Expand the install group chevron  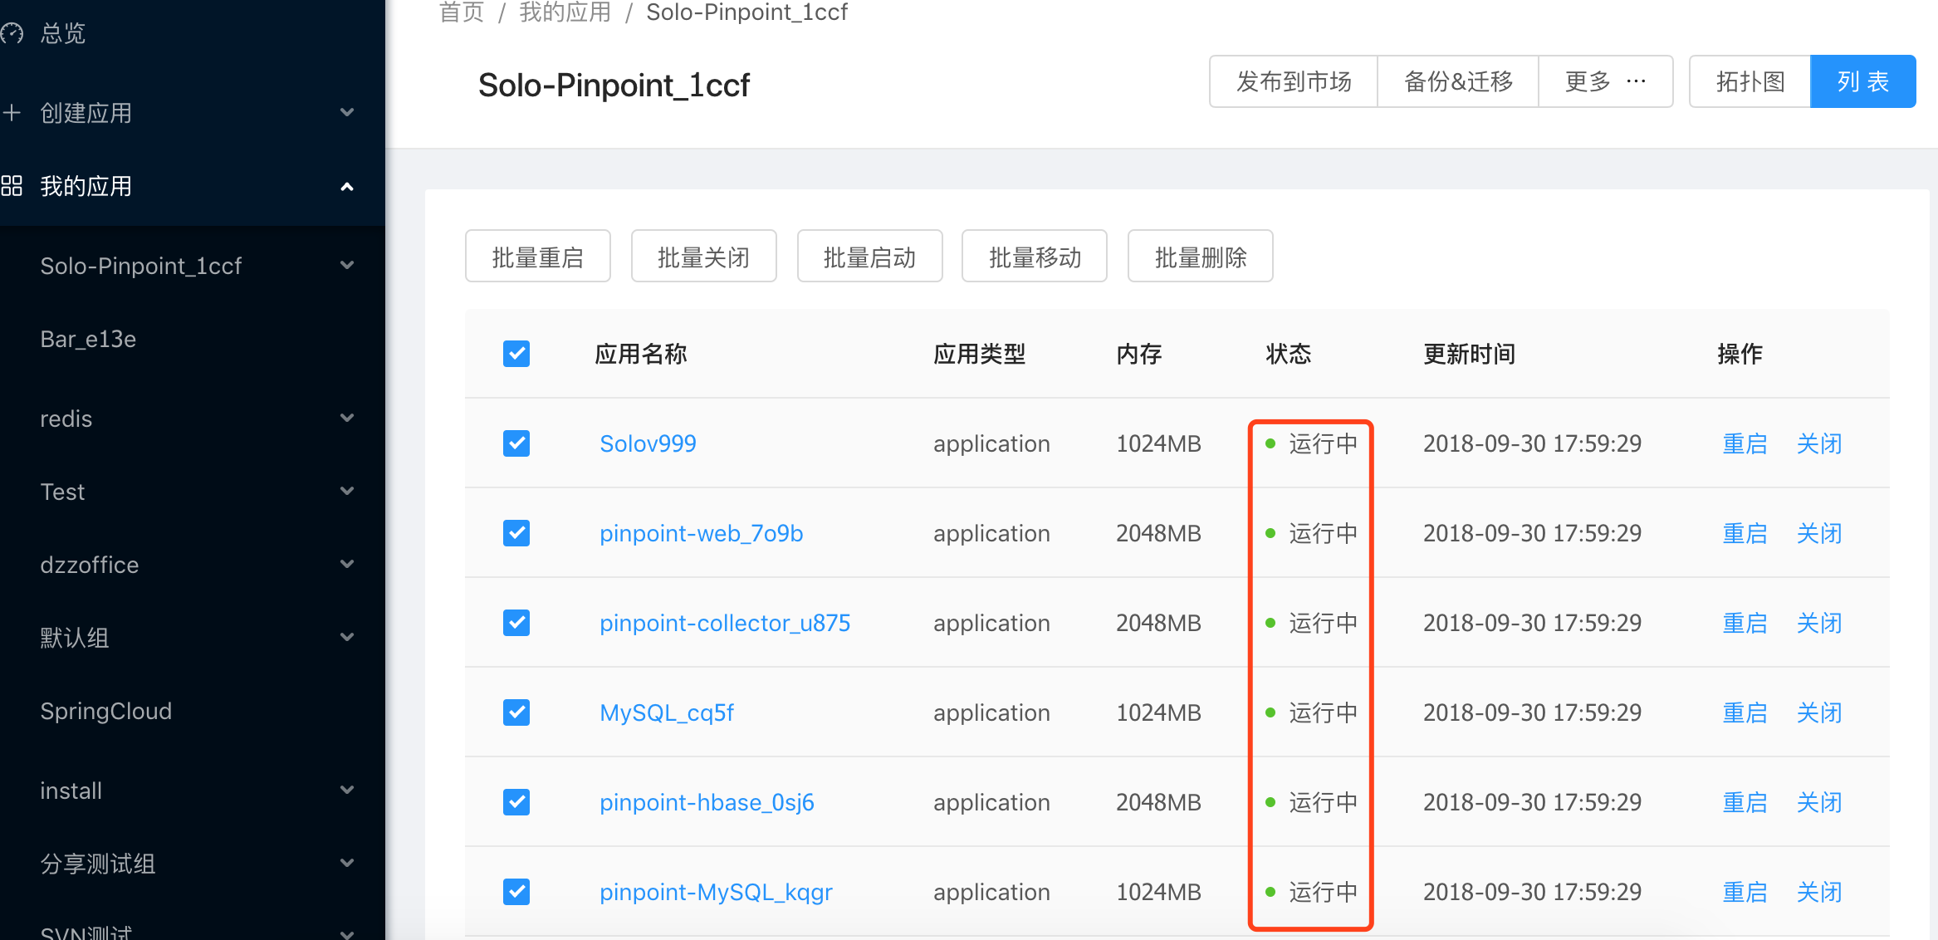(x=347, y=790)
